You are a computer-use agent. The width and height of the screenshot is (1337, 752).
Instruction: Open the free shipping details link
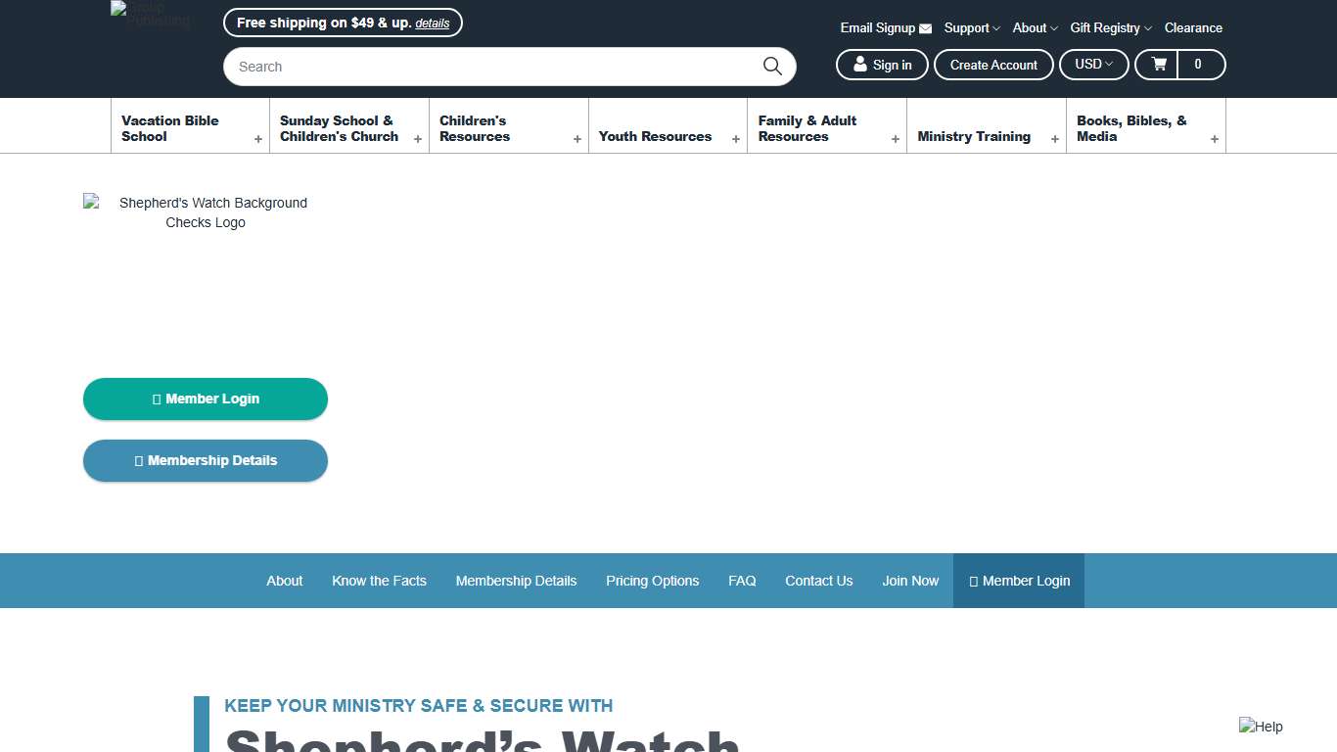(x=432, y=23)
